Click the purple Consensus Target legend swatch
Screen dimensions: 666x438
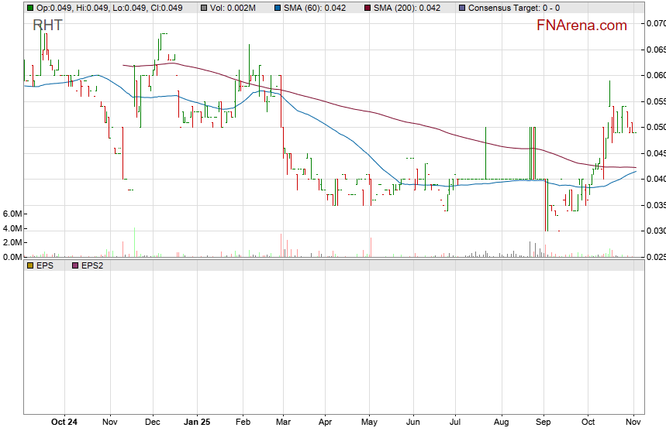(463, 8)
